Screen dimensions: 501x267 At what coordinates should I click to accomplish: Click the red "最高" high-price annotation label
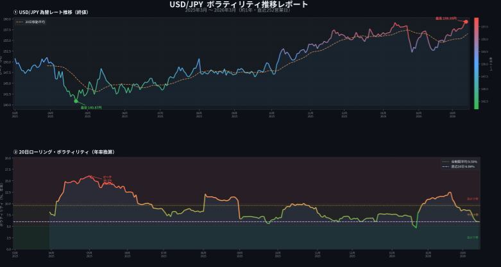coord(446,19)
